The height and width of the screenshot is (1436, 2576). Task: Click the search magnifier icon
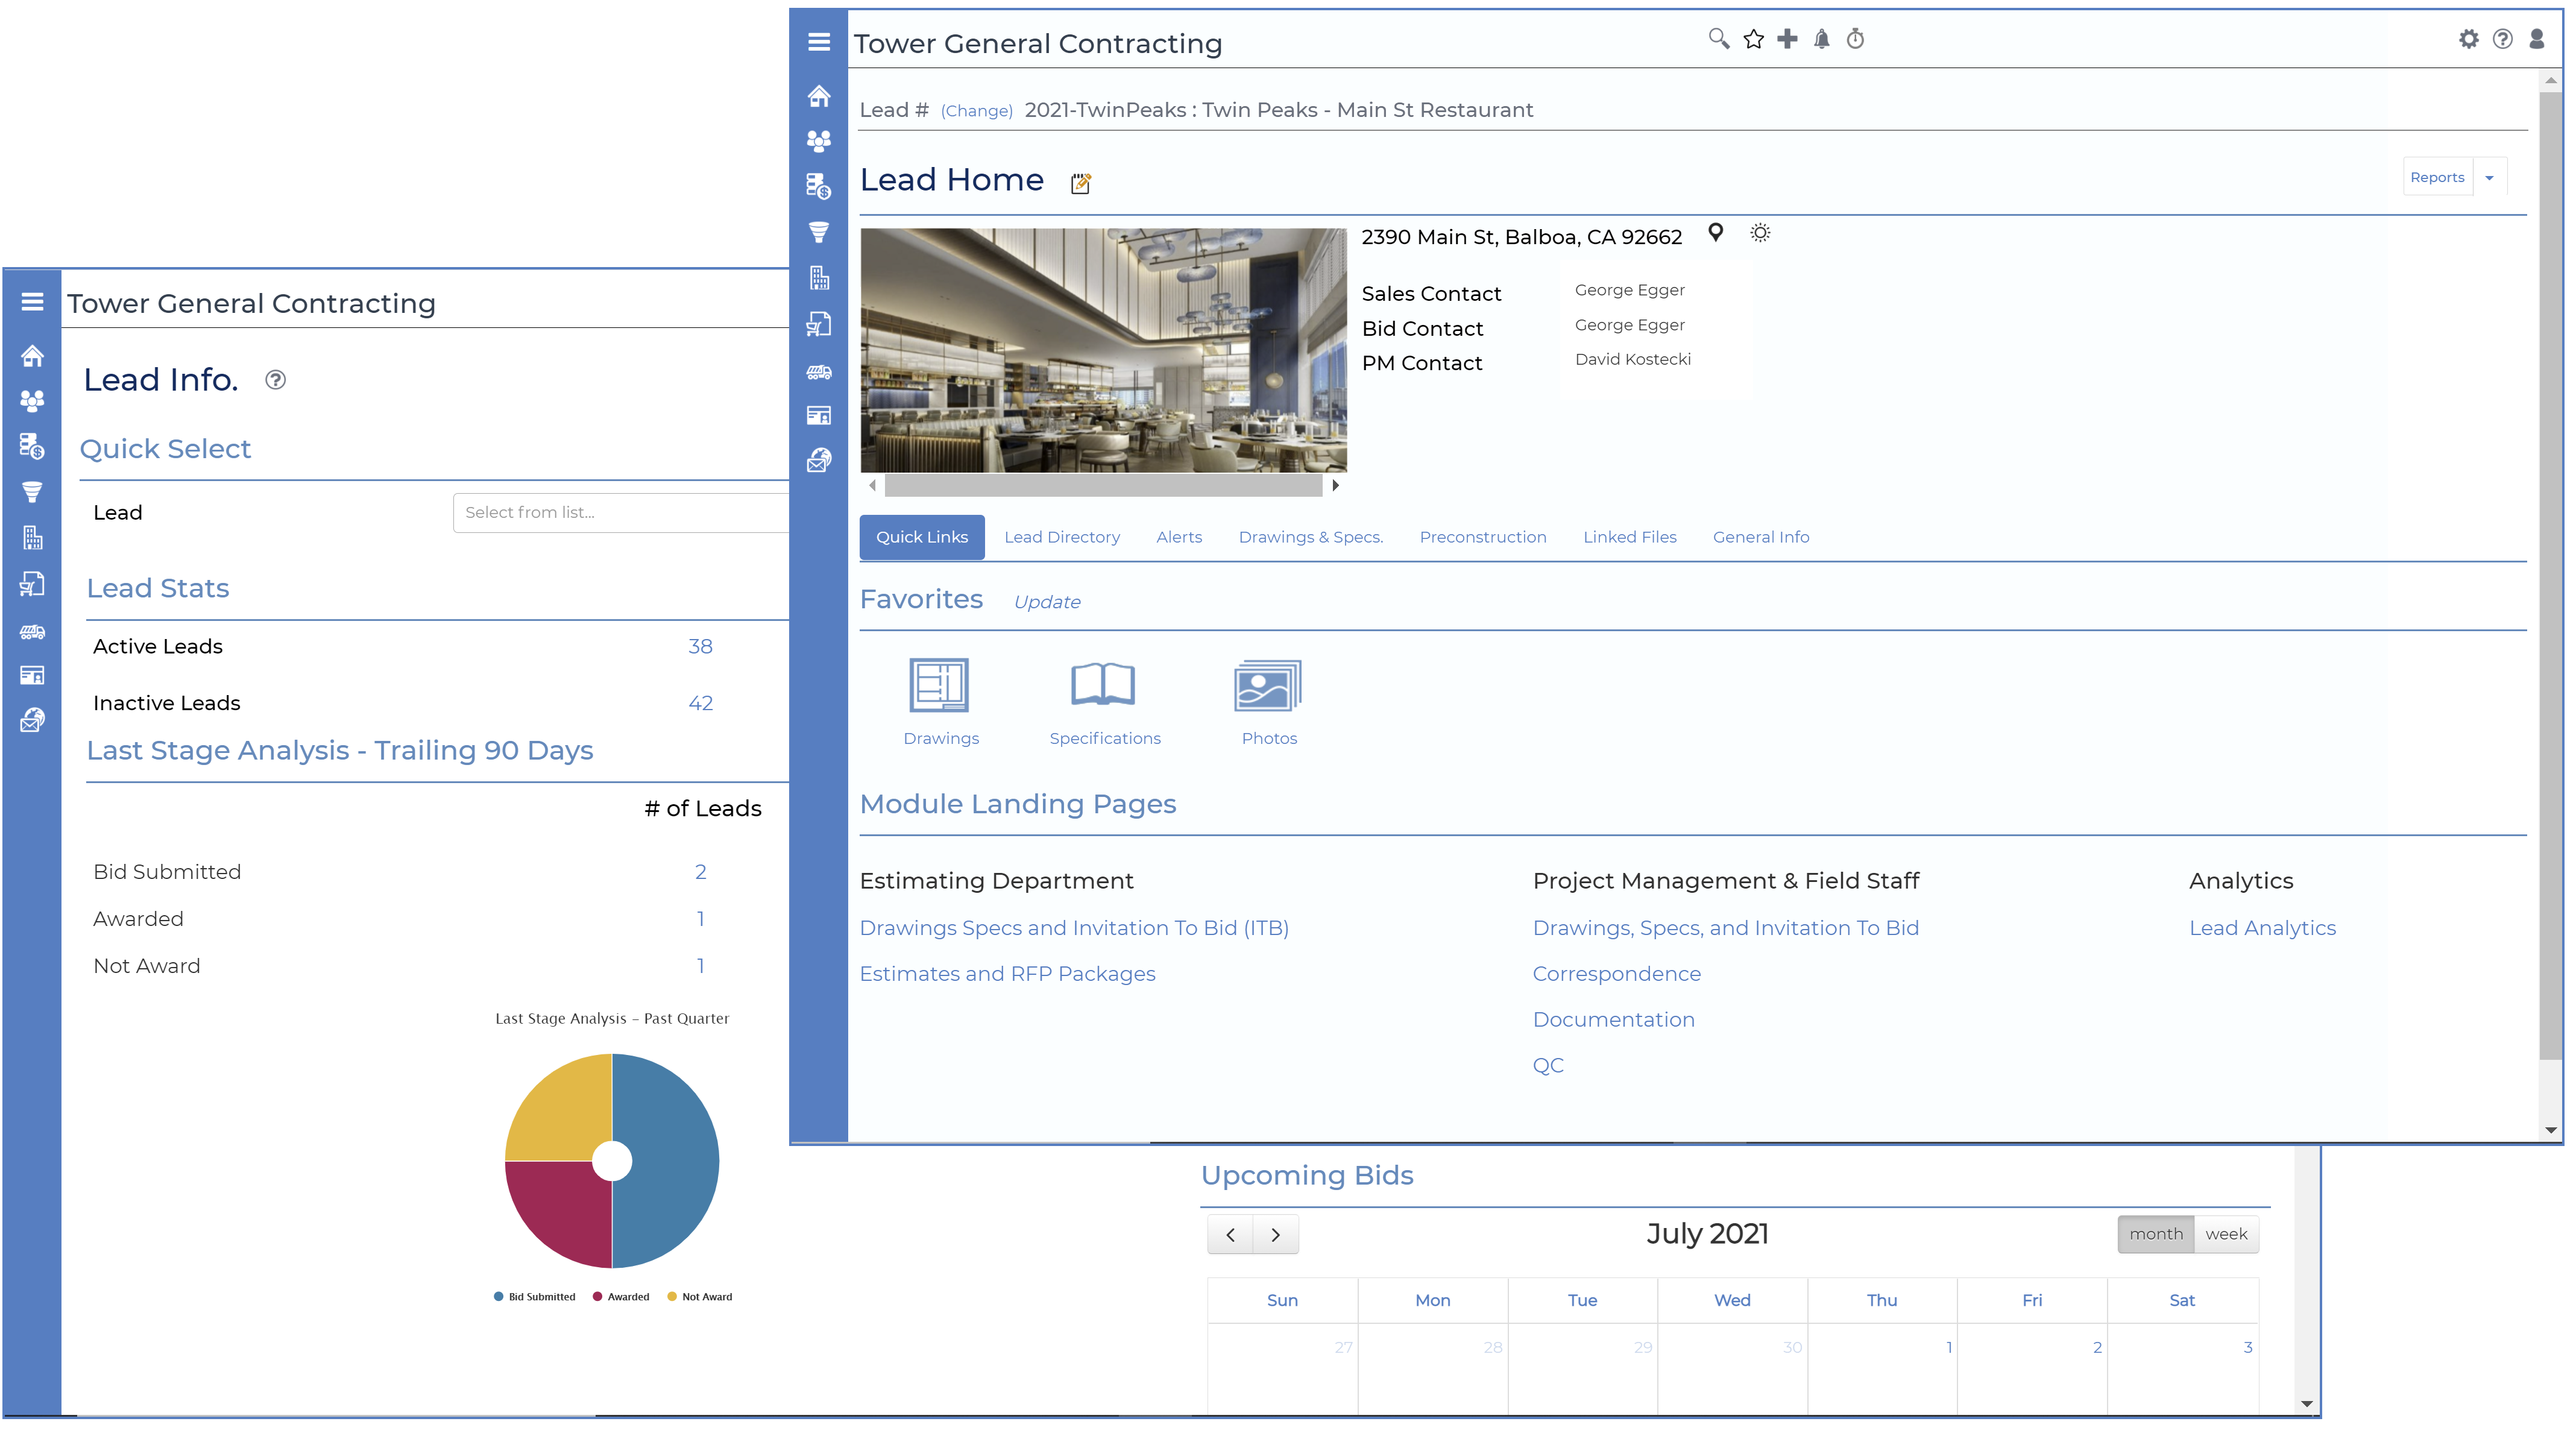pyautogui.click(x=1718, y=39)
